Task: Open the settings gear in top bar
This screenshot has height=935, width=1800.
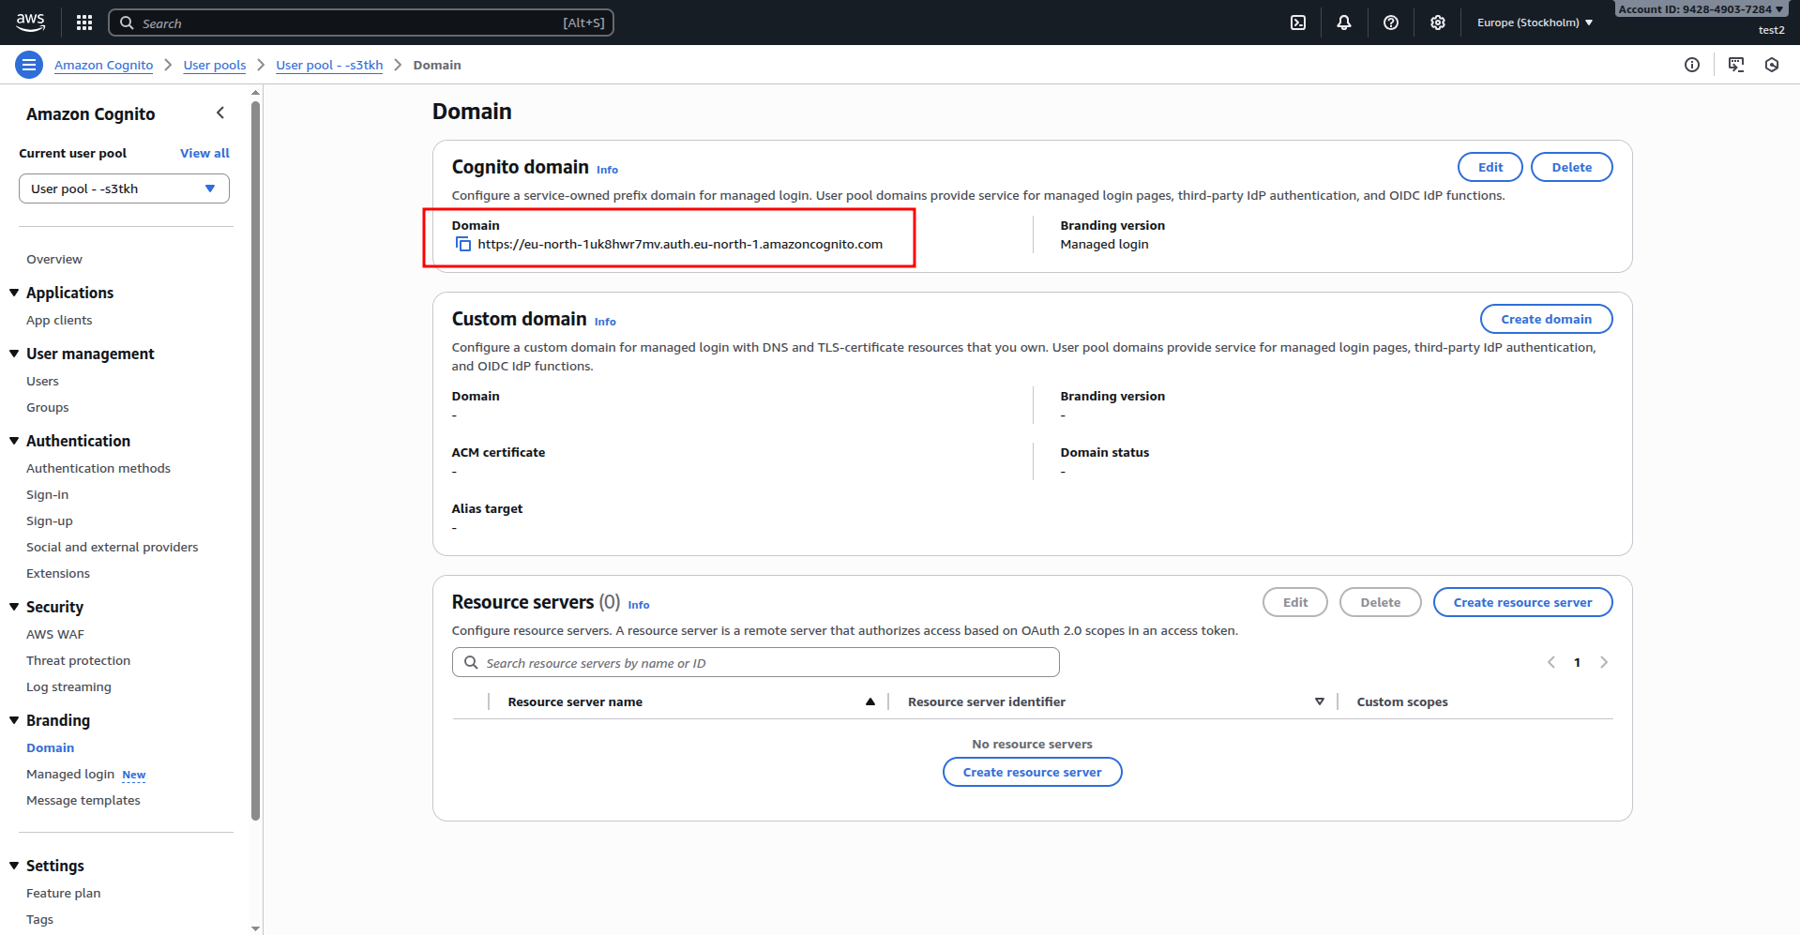Action: (1438, 23)
